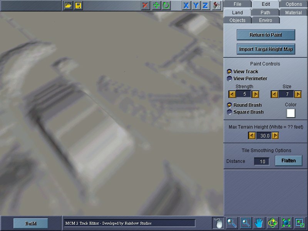Select View Perimeter radio option
The height and width of the screenshot is (231, 308).
229,79
